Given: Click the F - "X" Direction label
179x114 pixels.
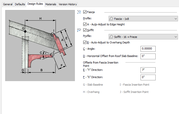Looking at the screenshot, I should point(93,77).
